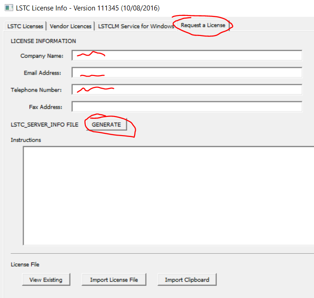Click the View Existing license button
The height and width of the screenshot is (298, 314).
(46, 279)
